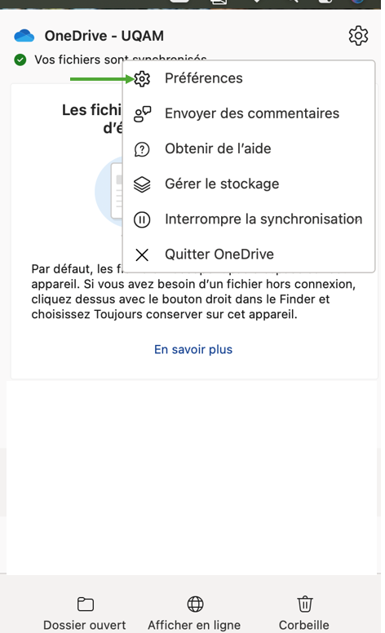
Task: Open the folder icon above Dossier ouvert
Action: click(x=85, y=604)
